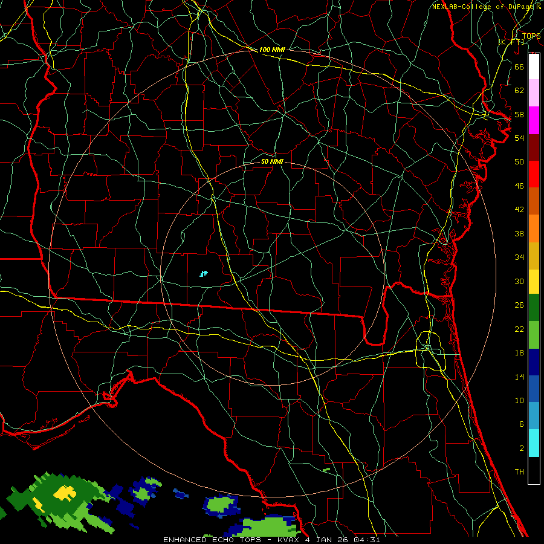Click the yellow core of the large green echo
This screenshot has height=544, width=544.
click(x=65, y=493)
